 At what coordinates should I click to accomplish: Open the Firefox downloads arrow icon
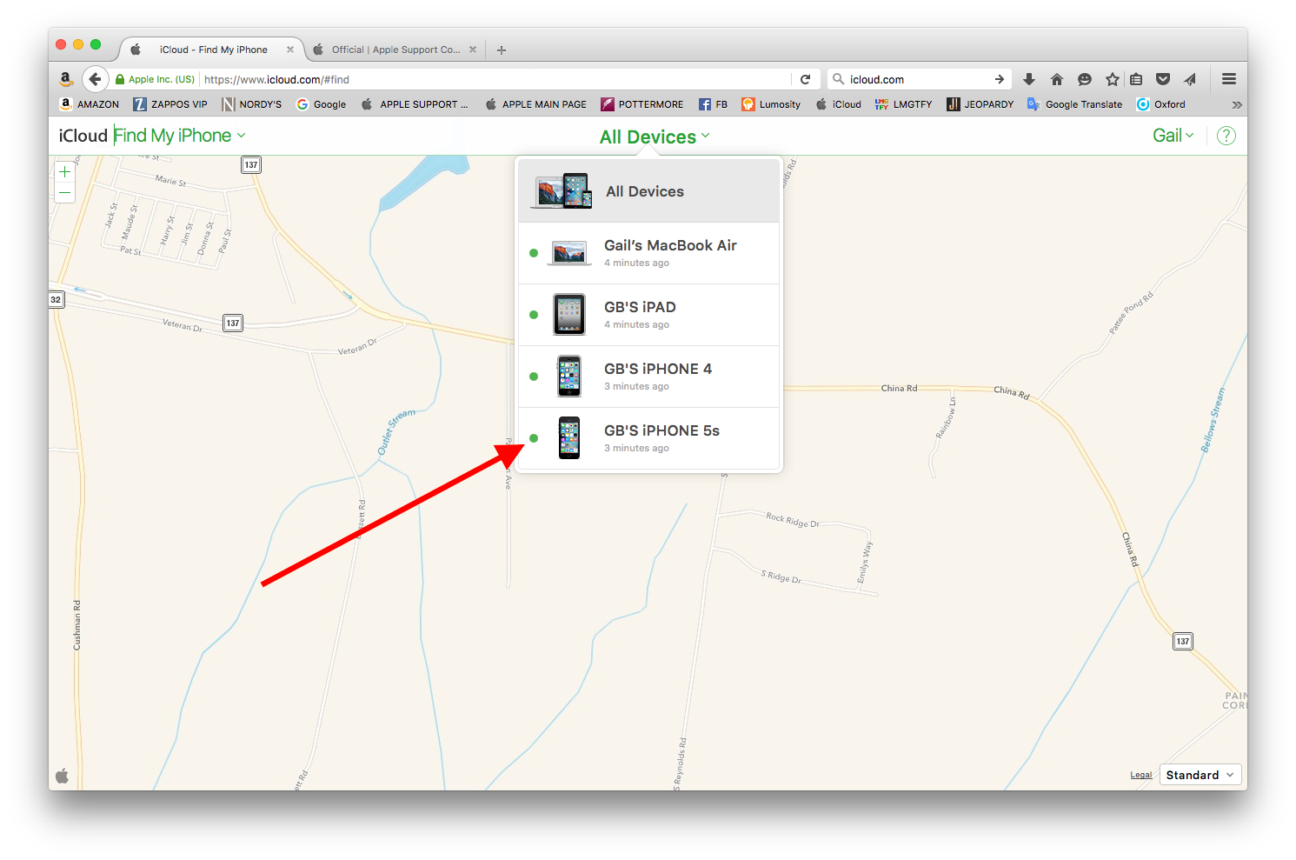click(x=1029, y=79)
